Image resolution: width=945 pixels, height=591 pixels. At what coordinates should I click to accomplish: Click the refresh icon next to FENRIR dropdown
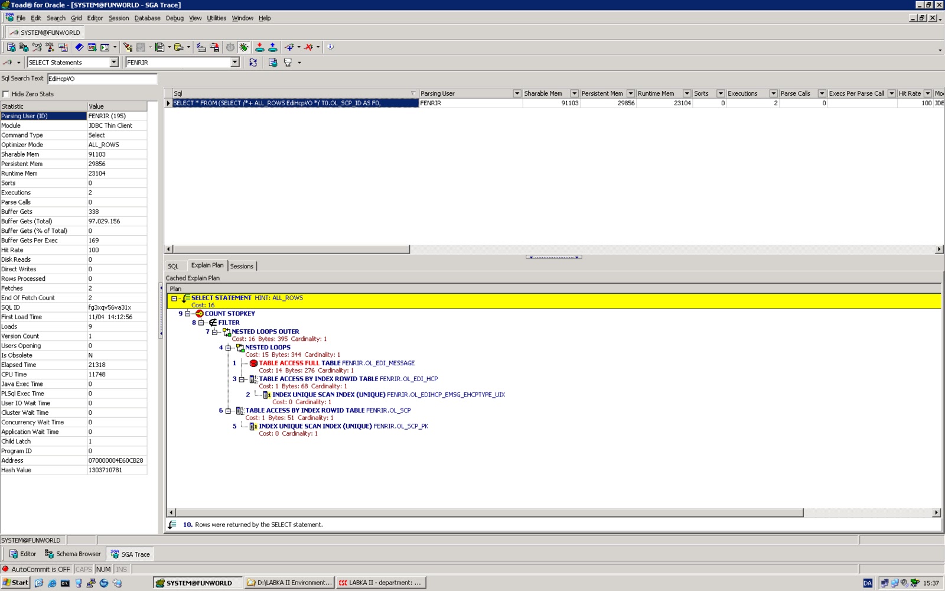[253, 63]
